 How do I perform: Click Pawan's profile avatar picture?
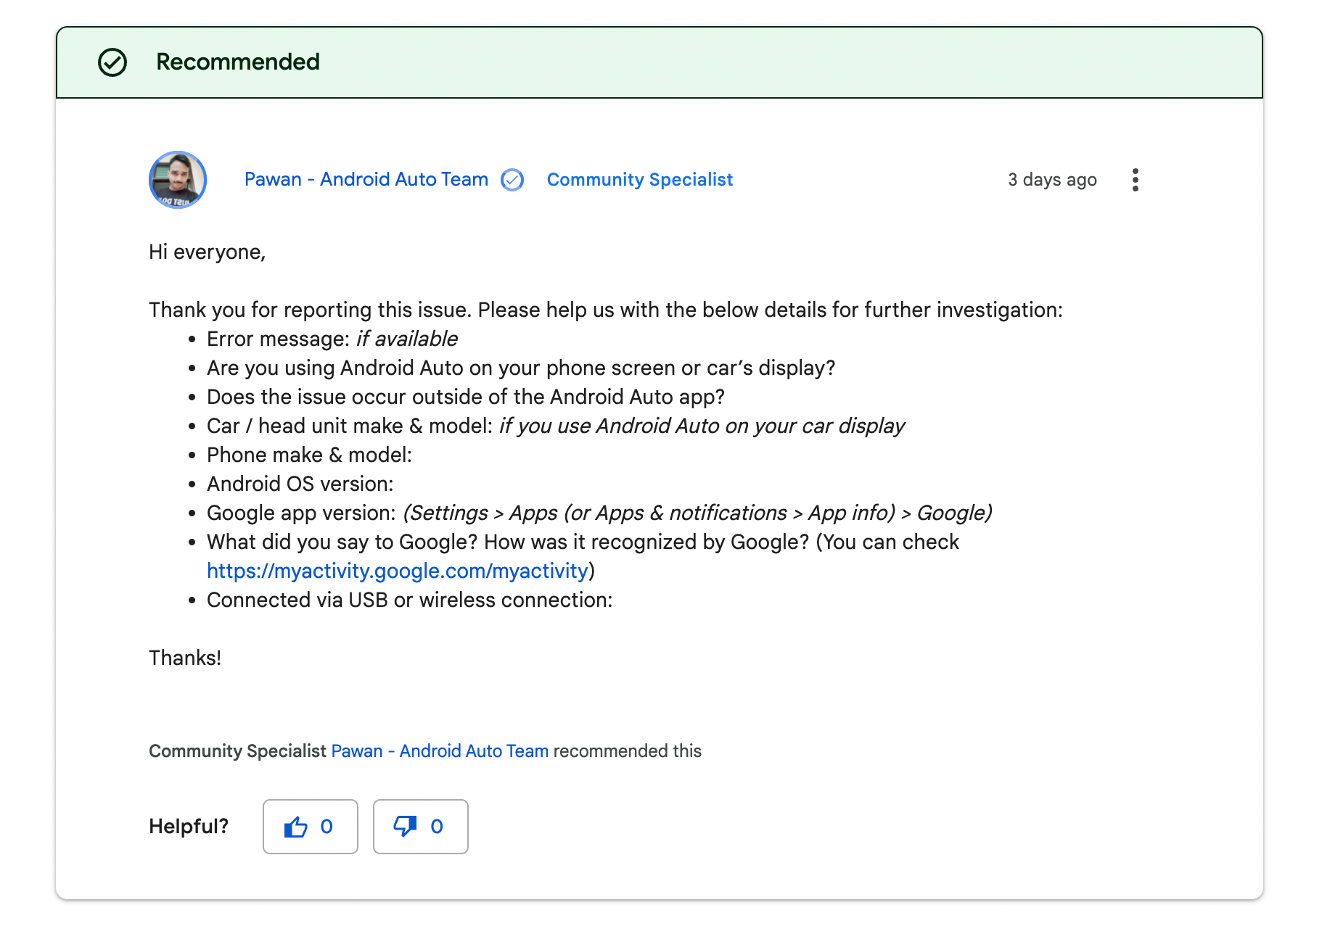[x=178, y=180]
